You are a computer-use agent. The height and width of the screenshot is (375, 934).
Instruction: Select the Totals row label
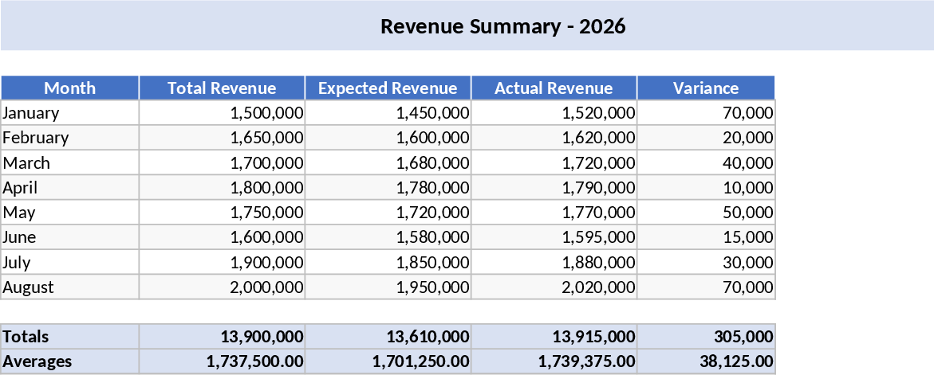(x=70, y=337)
